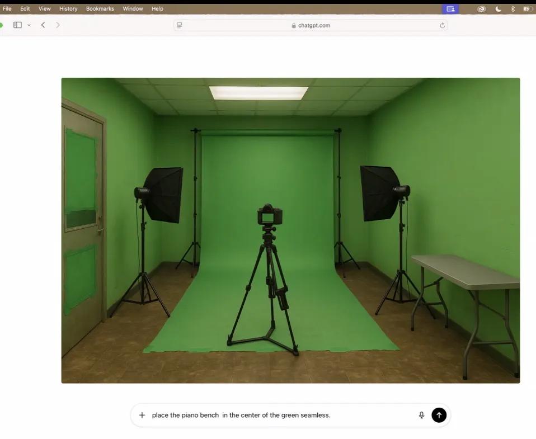Viewport: 536px width, 439px height.
Task: Open the Bluetooth menu bar icon
Action: pos(513,8)
